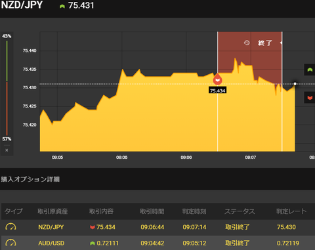The height and width of the screenshot is (250, 315).
Task: Click the 09:05:12 judgment time cell
Action: 194,243
